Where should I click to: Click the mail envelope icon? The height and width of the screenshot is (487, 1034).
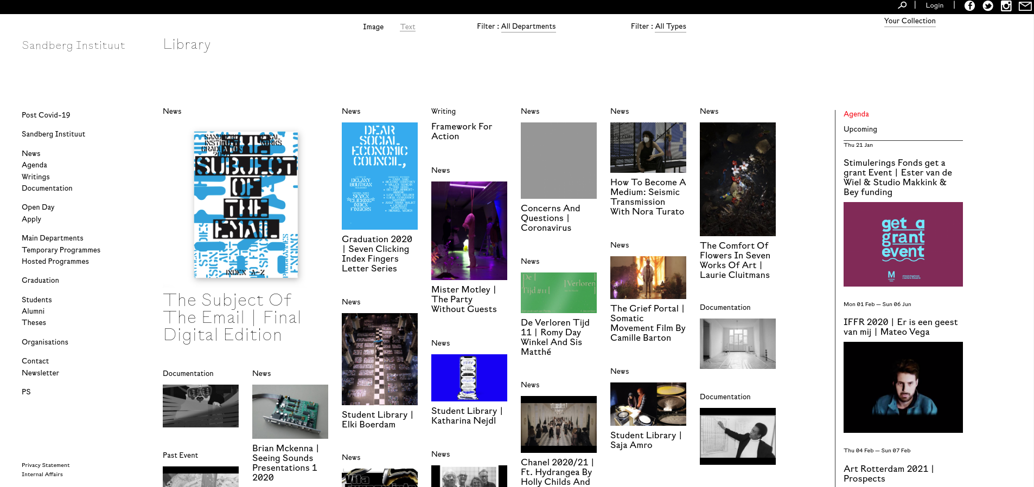pos(1025,6)
